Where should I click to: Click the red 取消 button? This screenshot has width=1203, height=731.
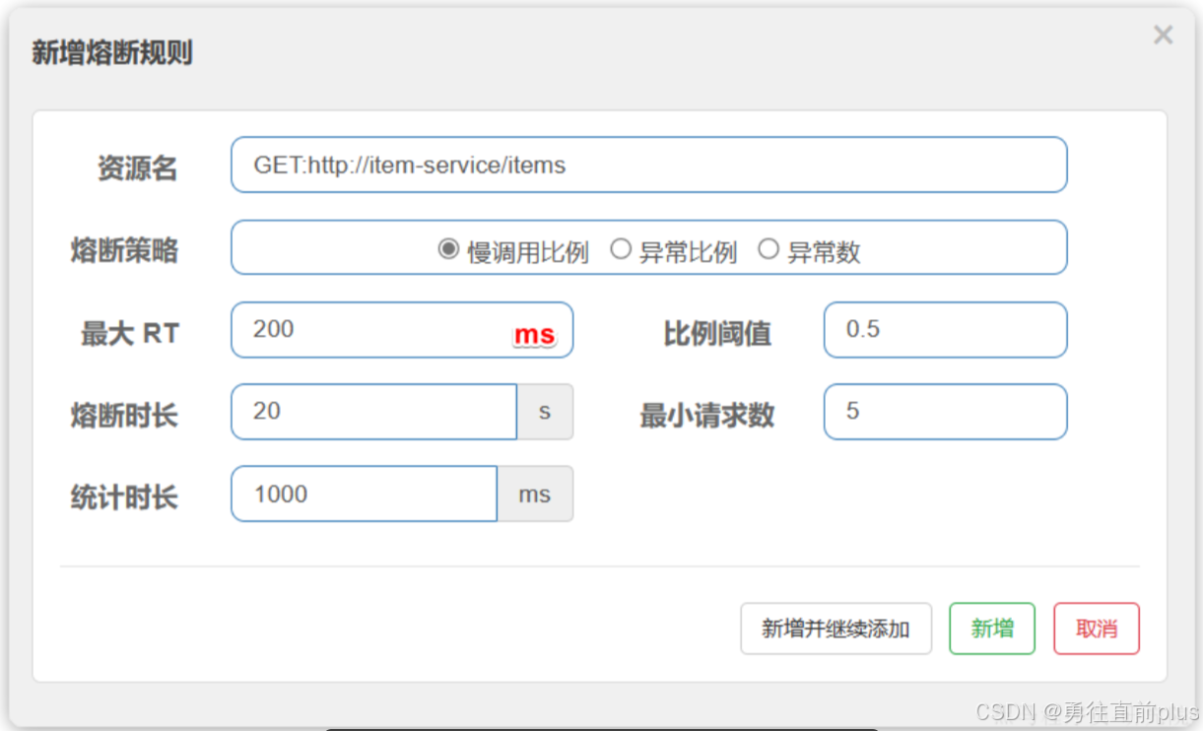(x=1097, y=629)
